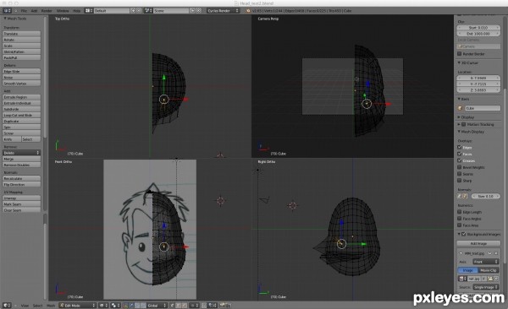Select the scale manipulator icon
The height and width of the screenshot is (309, 508).
point(143,305)
